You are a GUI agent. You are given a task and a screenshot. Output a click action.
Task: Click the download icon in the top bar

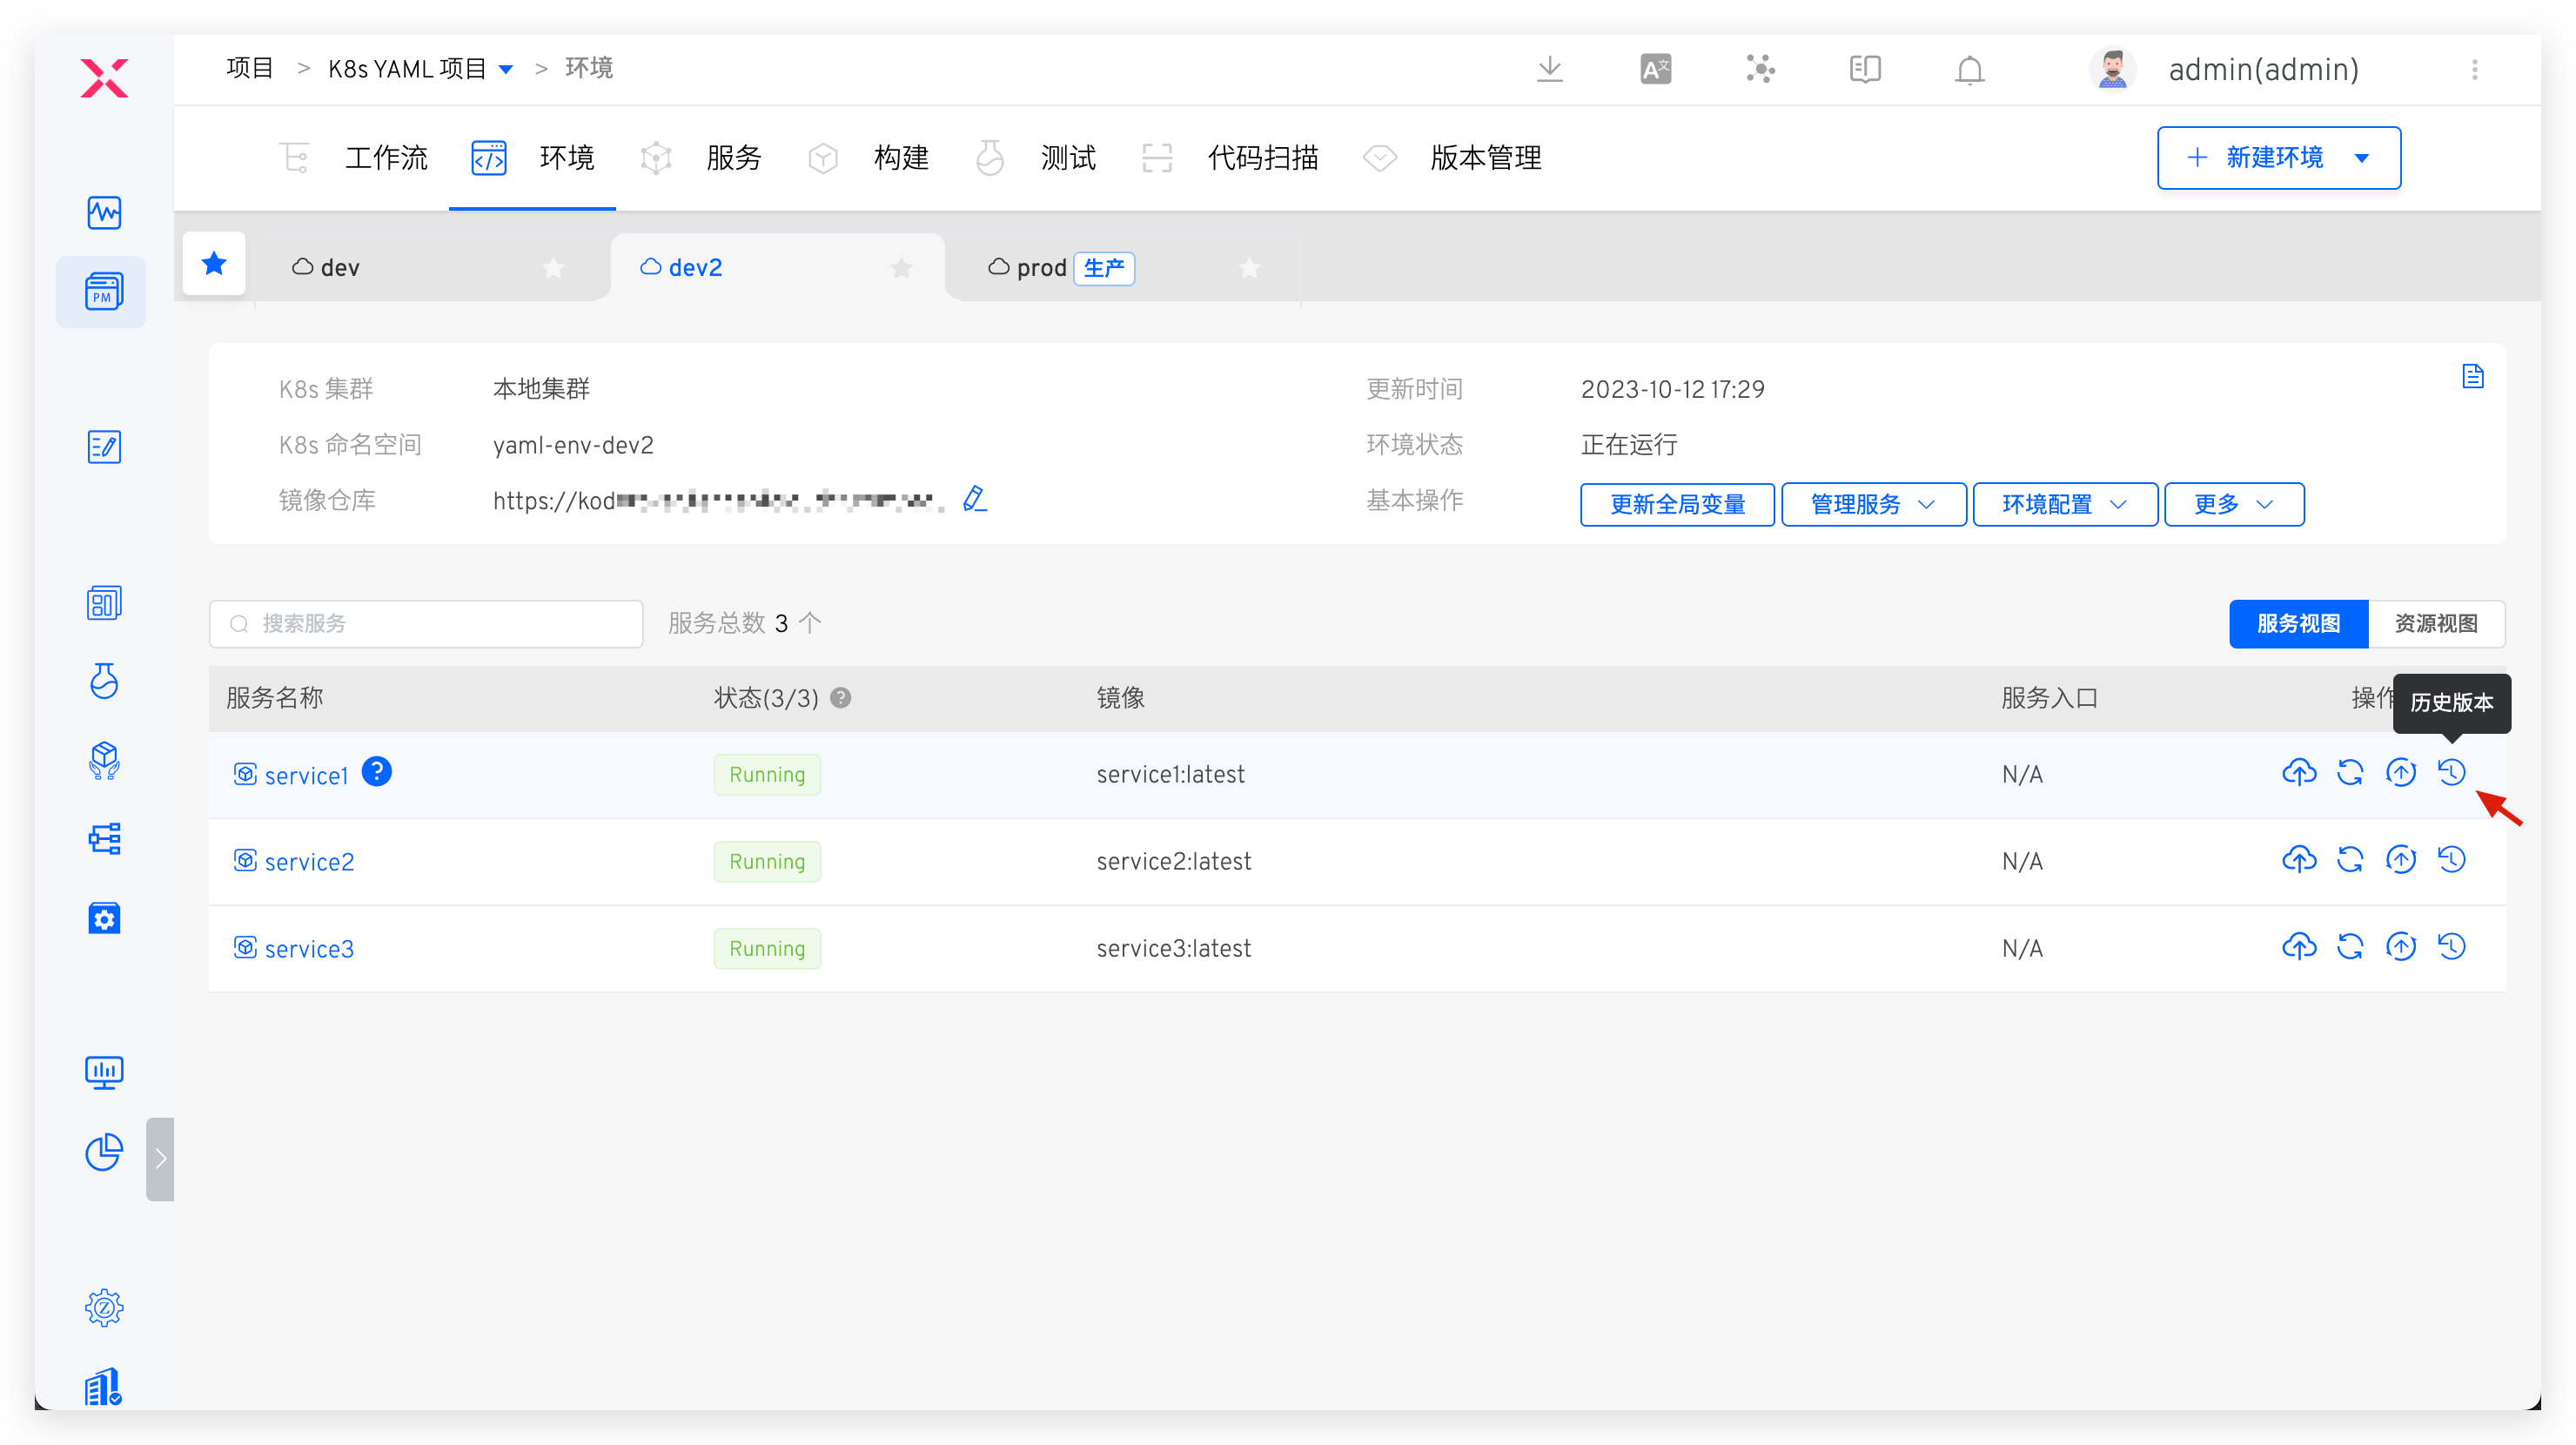(x=1549, y=69)
